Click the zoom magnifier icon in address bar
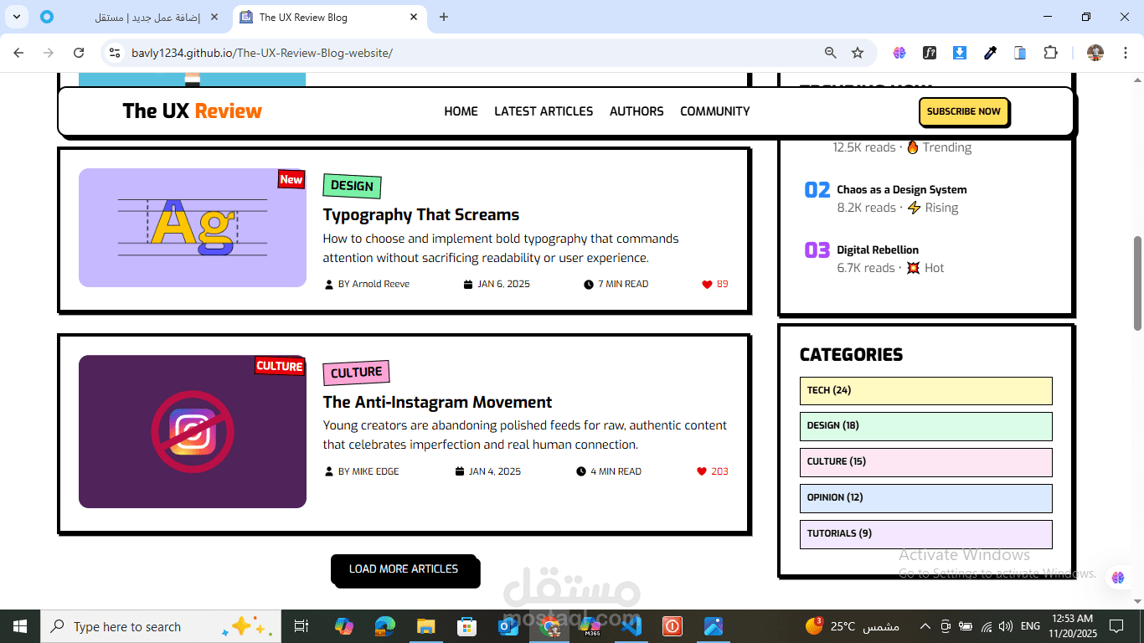This screenshot has height=643, width=1144. pos(830,53)
